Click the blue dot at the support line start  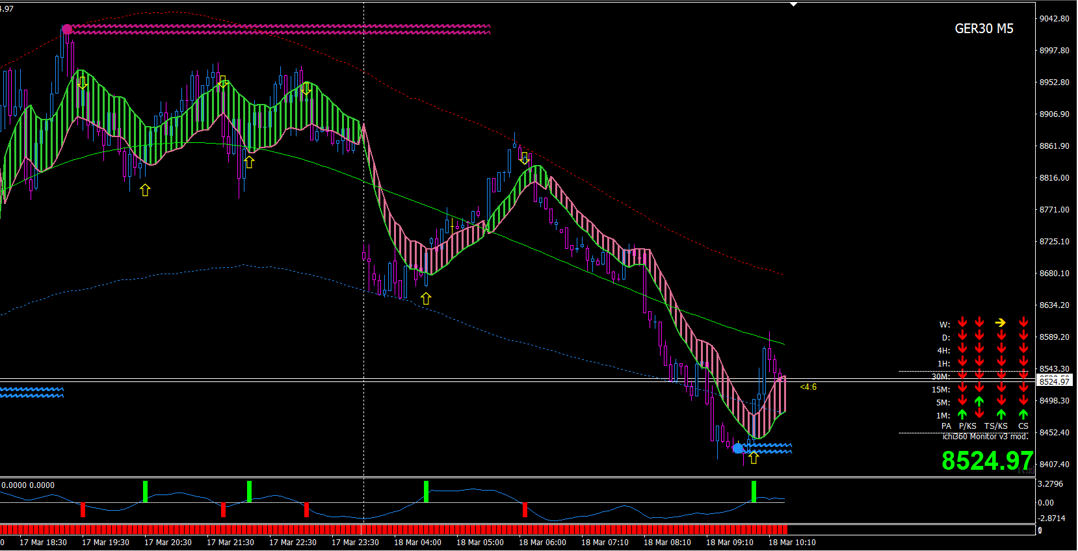(x=738, y=448)
